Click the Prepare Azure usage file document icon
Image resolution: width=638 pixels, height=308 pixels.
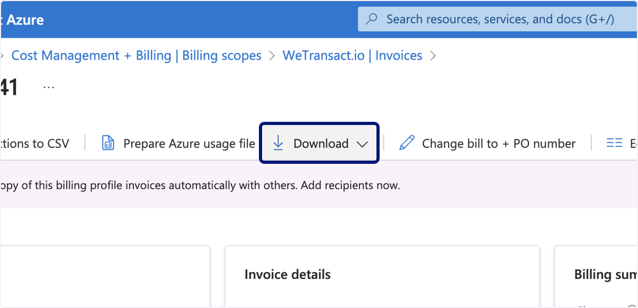(108, 143)
